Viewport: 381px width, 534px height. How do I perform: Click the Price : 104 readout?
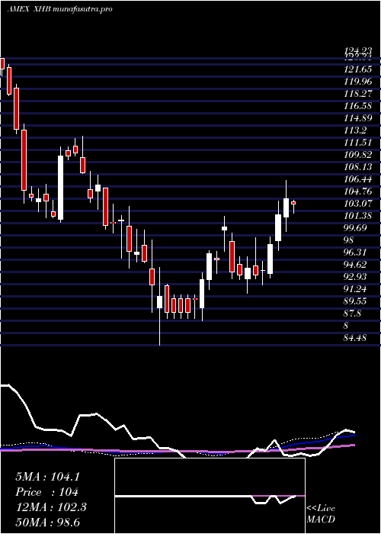(x=47, y=492)
